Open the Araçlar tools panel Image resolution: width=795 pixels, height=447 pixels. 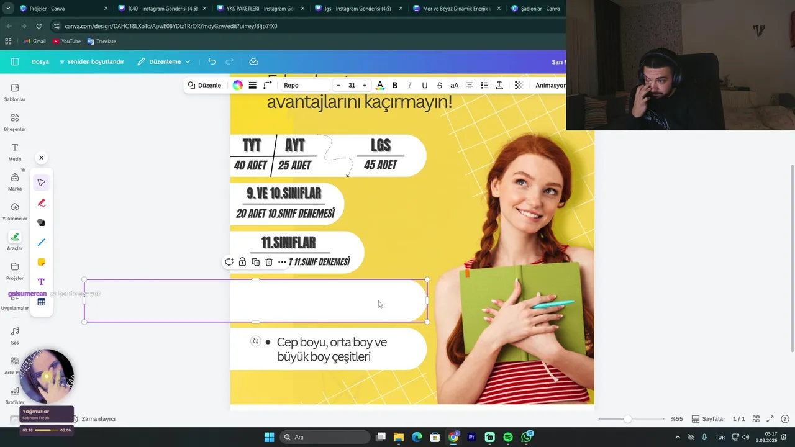pos(15,241)
